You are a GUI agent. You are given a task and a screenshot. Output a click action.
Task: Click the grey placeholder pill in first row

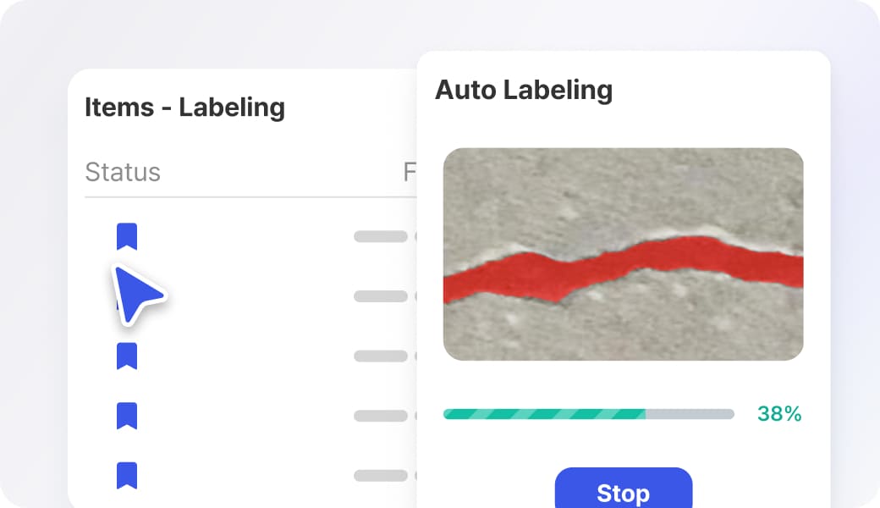point(381,236)
